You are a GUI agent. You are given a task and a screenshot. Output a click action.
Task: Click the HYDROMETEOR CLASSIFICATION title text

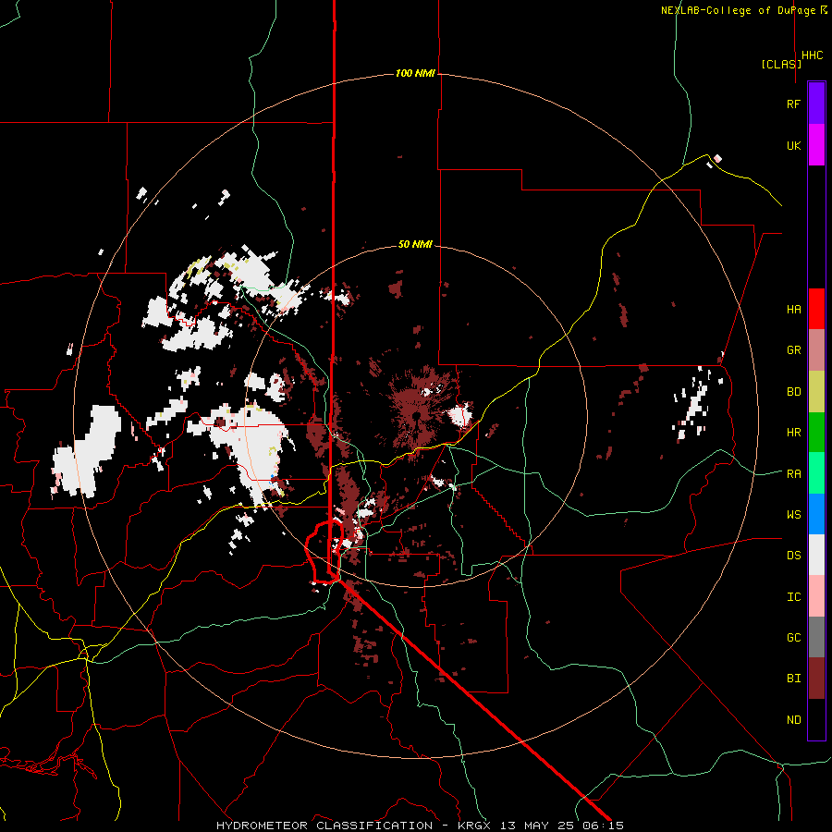pos(324,826)
